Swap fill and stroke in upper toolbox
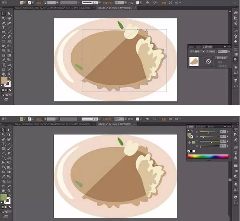Image resolution: width=240 pixels, height=221 pixels. 10,78
